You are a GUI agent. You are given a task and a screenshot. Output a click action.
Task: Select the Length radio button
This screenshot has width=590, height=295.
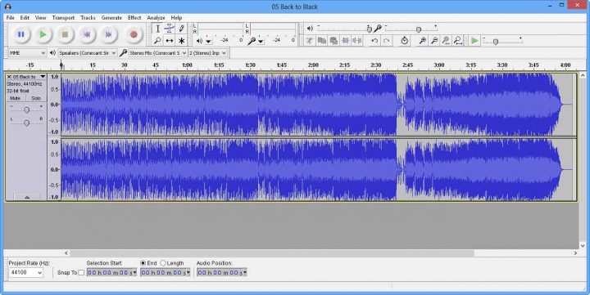(x=163, y=263)
